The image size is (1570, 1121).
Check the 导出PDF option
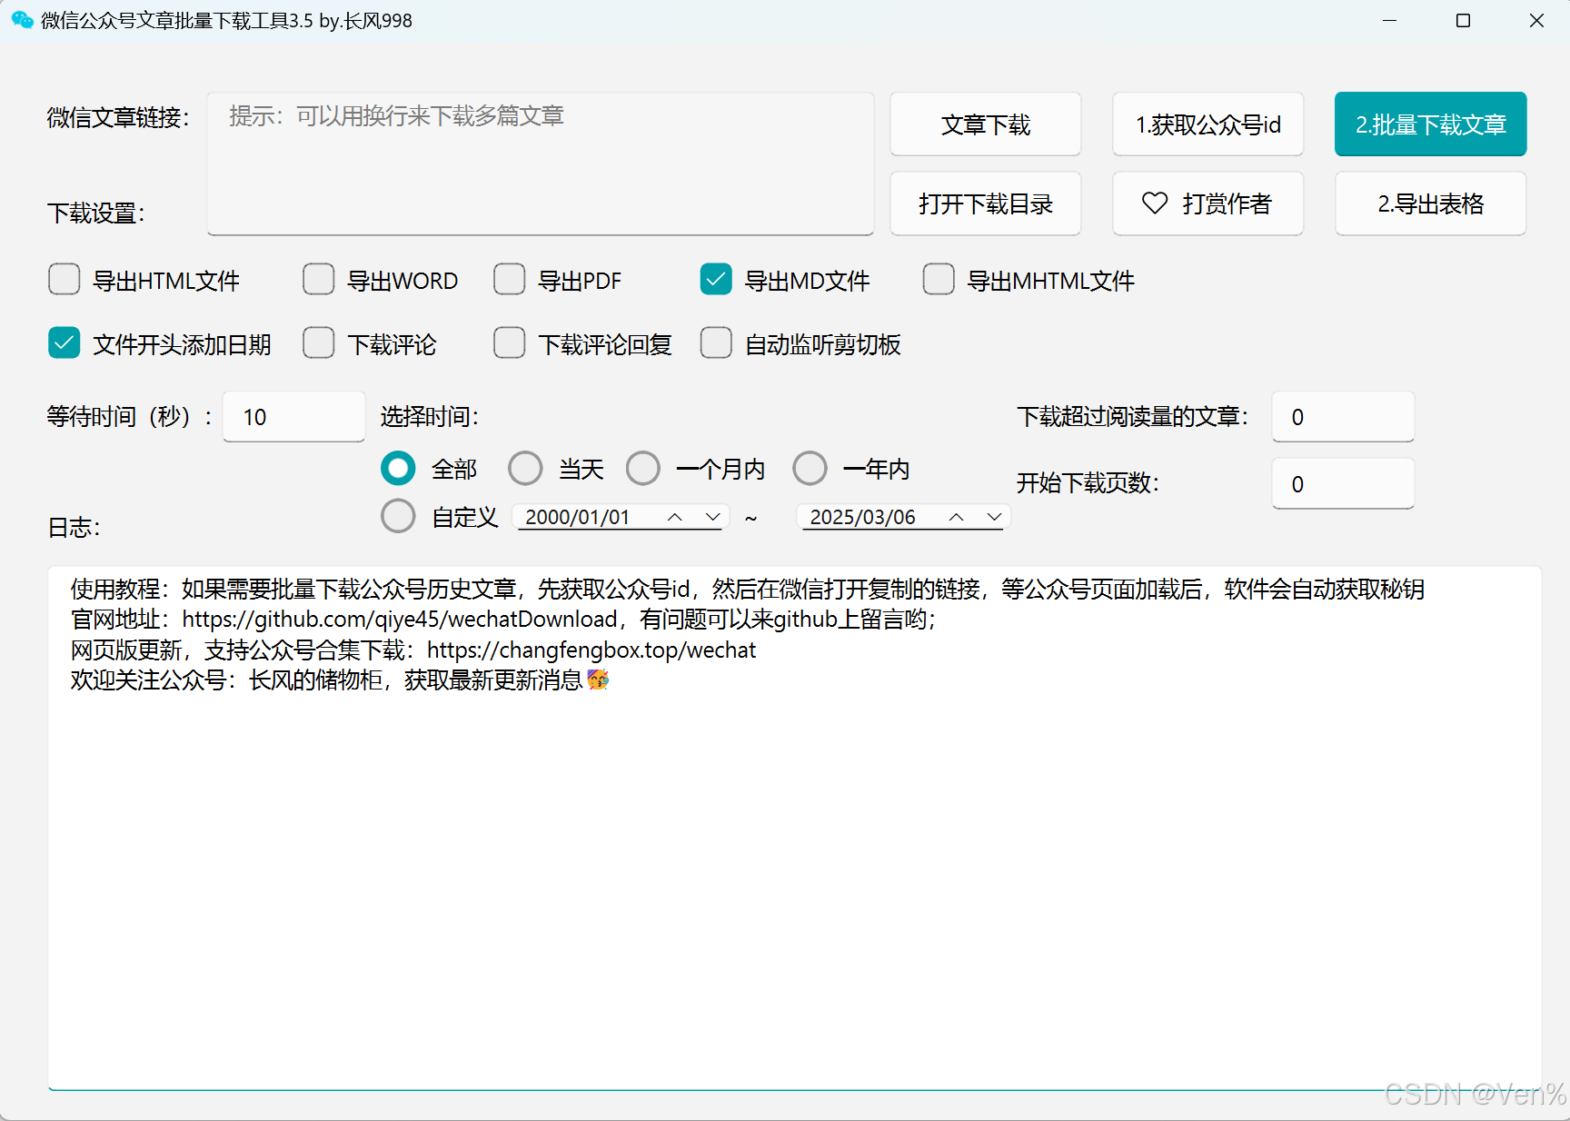(510, 280)
